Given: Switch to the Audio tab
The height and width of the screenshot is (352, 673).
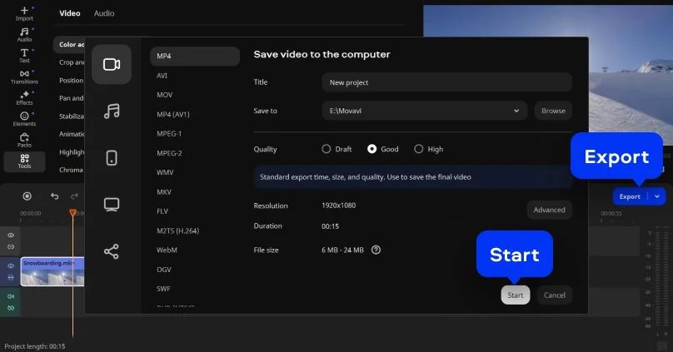Looking at the screenshot, I should (104, 13).
